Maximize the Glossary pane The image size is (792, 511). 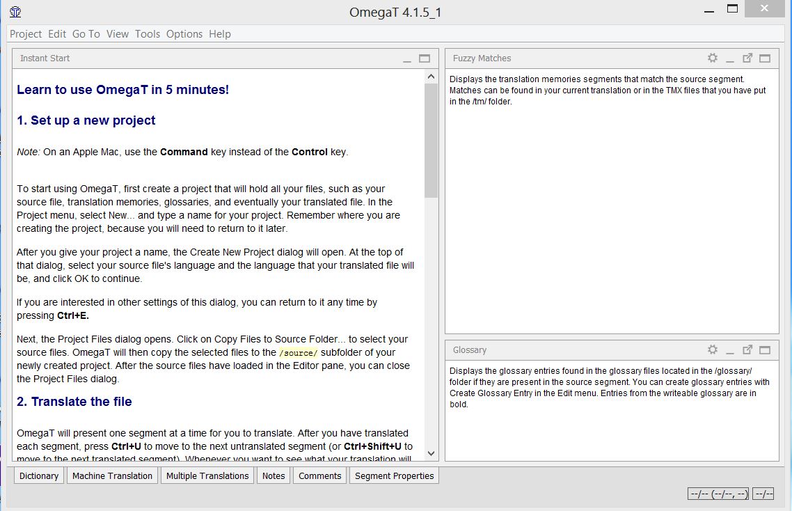click(x=765, y=349)
